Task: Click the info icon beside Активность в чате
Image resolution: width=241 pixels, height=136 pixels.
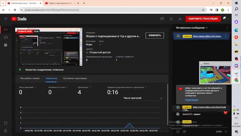Action: pos(67,87)
